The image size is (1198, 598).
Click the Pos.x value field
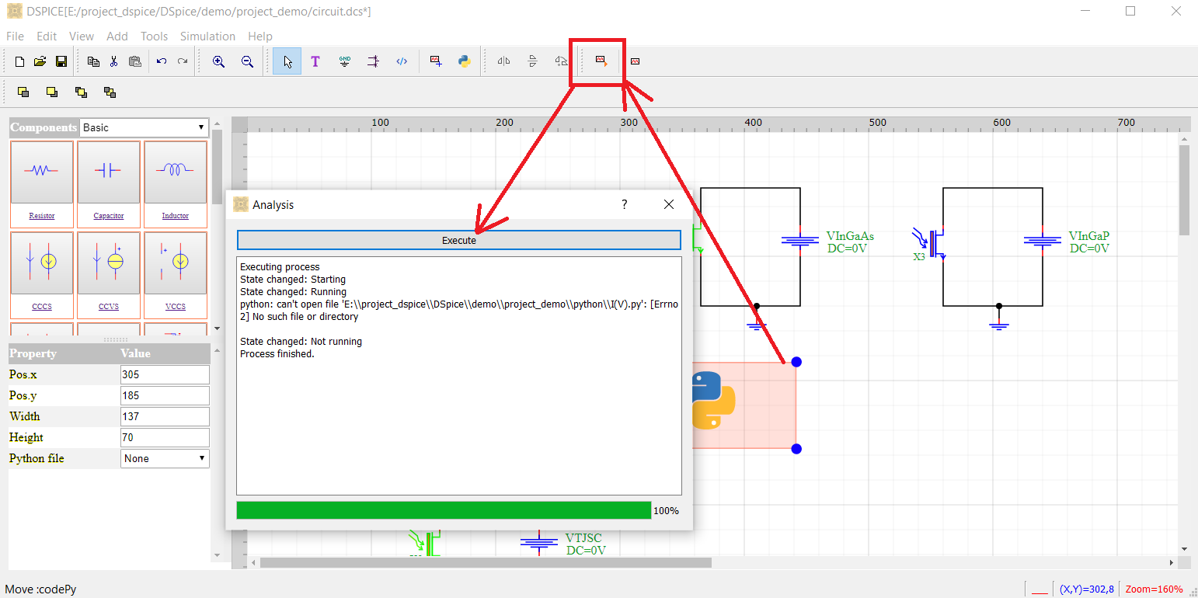pos(165,374)
